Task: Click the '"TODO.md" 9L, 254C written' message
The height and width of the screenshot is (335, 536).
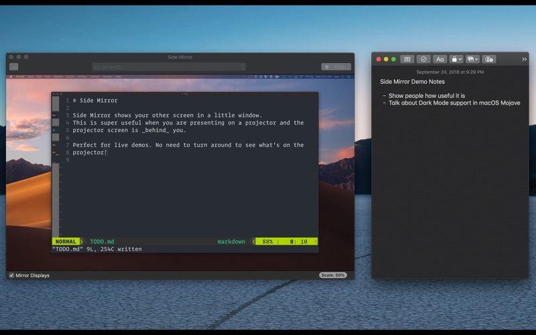Action: [96, 249]
